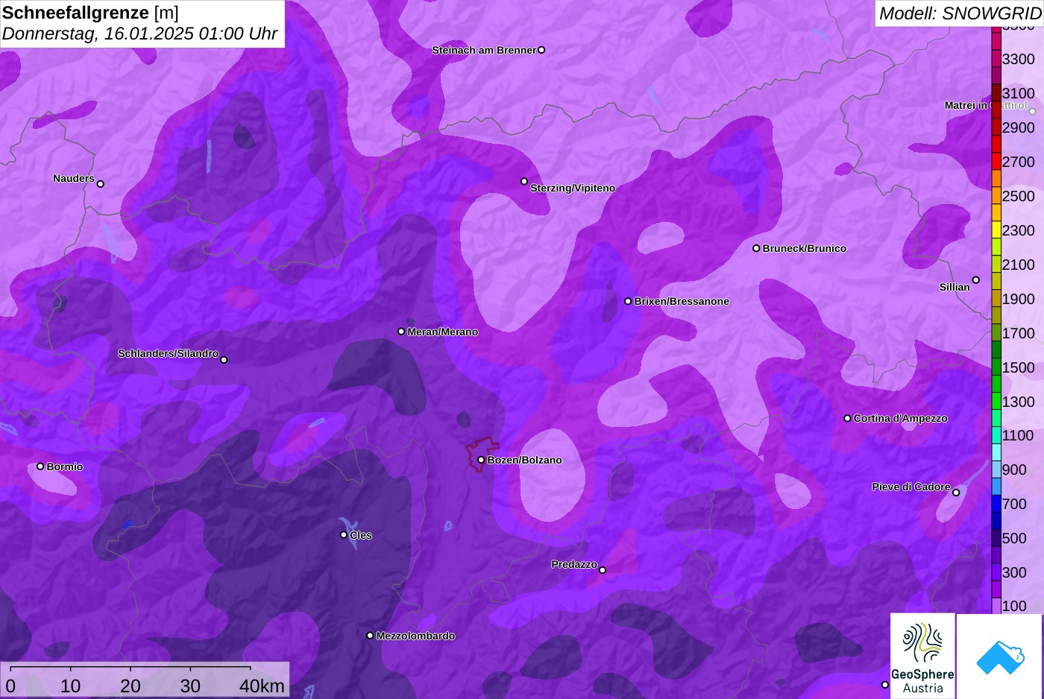Image resolution: width=1044 pixels, height=699 pixels.
Task: Click the legend value 100
Action: click(x=1014, y=606)
